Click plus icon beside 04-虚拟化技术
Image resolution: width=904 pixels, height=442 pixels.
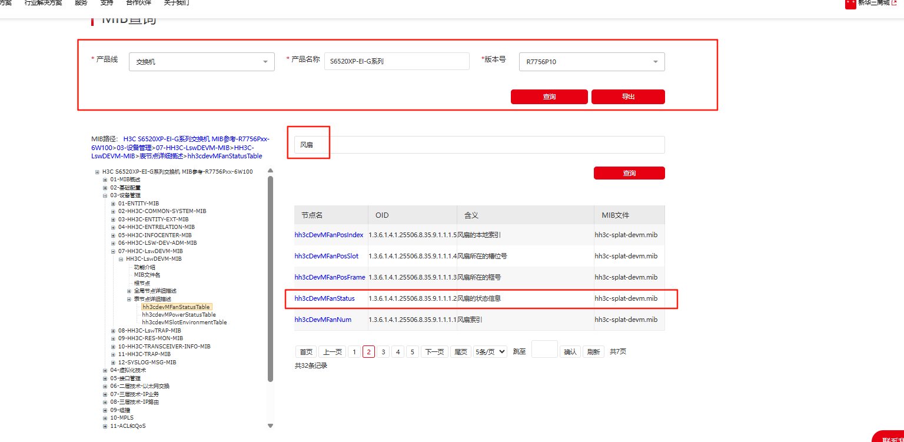(x=105, y=370)
